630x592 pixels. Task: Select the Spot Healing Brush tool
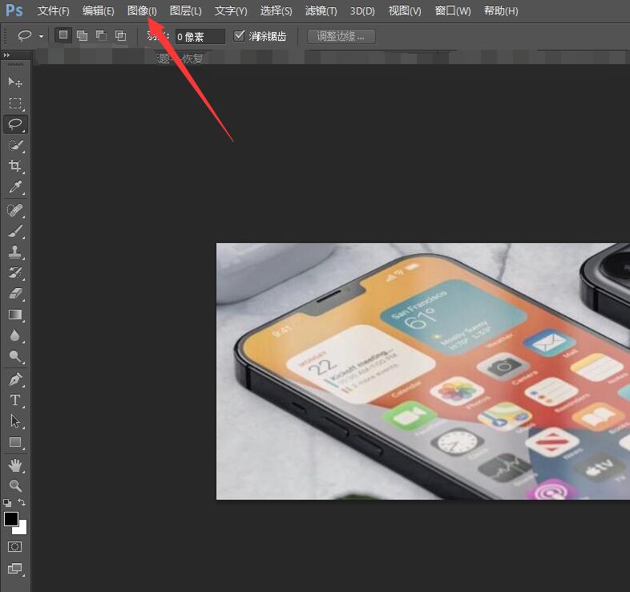(15, 210)
